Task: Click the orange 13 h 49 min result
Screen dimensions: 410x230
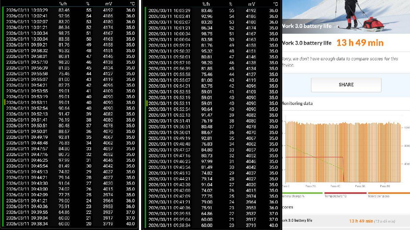Action: (x=360, y=43)
